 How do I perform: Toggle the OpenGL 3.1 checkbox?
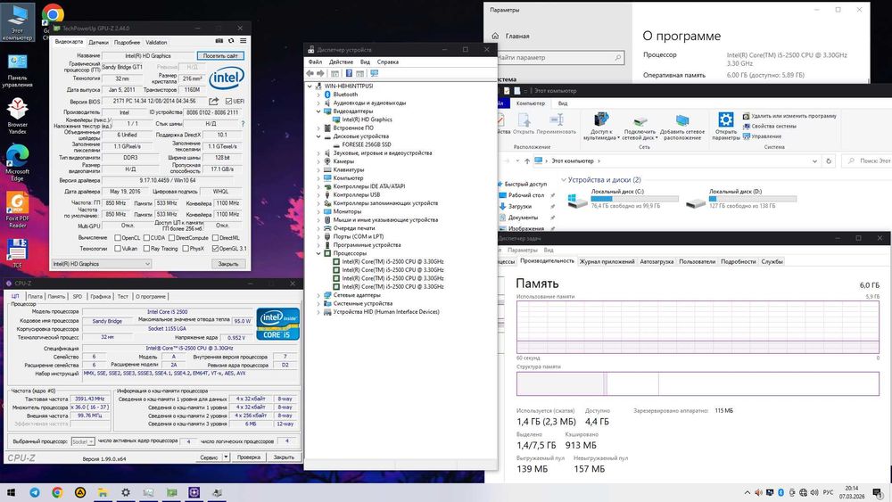pyautogui.click(x=216, y=249)
